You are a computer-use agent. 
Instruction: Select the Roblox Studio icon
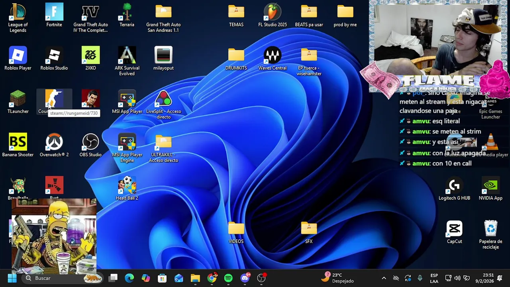54,59
